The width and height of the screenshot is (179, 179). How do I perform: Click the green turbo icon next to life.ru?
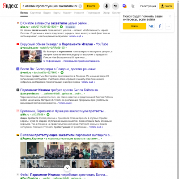point(48,115)
